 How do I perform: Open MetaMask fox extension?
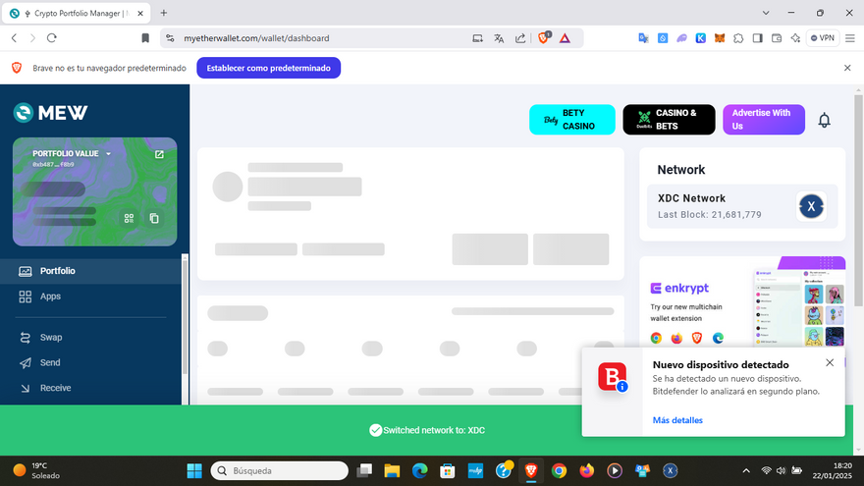point(720,38)
